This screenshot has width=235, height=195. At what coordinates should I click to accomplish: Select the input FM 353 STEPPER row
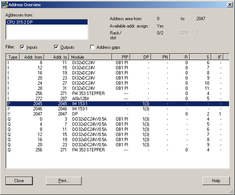coord(118,93)
